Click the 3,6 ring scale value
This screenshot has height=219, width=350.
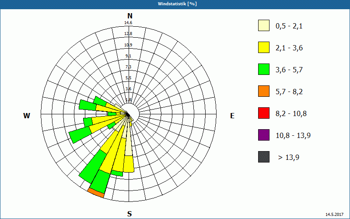pyautogui.click(x=128, y=89)
